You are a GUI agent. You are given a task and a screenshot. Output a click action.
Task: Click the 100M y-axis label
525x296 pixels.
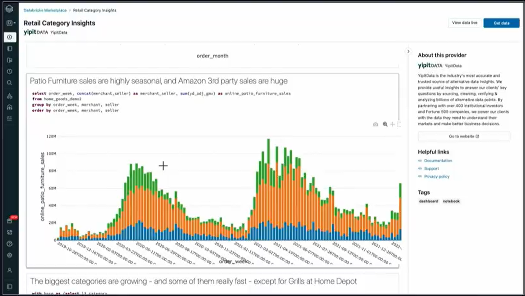pyautogui.click(x=51, y=153)
